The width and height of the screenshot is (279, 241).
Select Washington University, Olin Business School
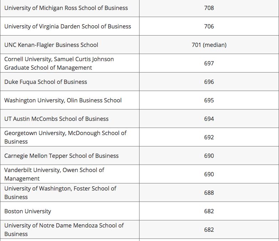pyautogui.click(x=63, y=100)
